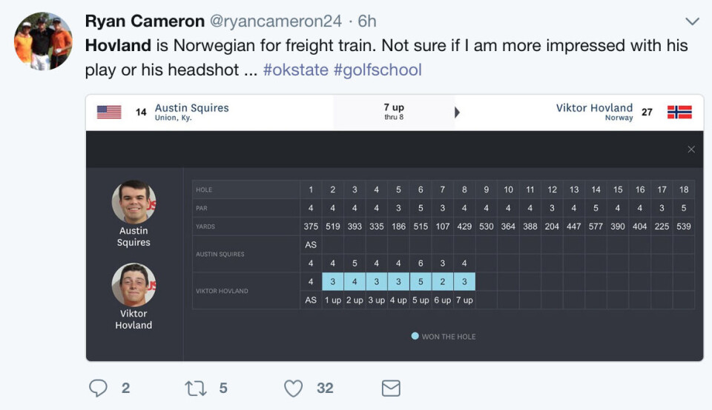Click the arrow beside 7 up
Screen dimensions: 712x410
pyautogui.click(x=458, y=112)
